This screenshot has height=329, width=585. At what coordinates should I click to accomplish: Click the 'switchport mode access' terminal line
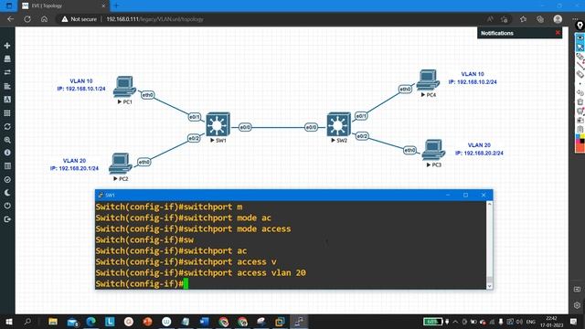point(193,228)
